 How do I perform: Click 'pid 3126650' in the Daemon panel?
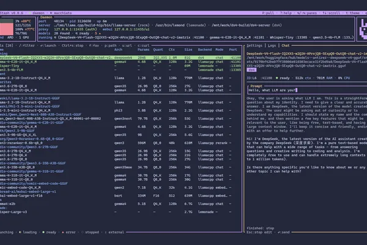click(x=80, y=21)
